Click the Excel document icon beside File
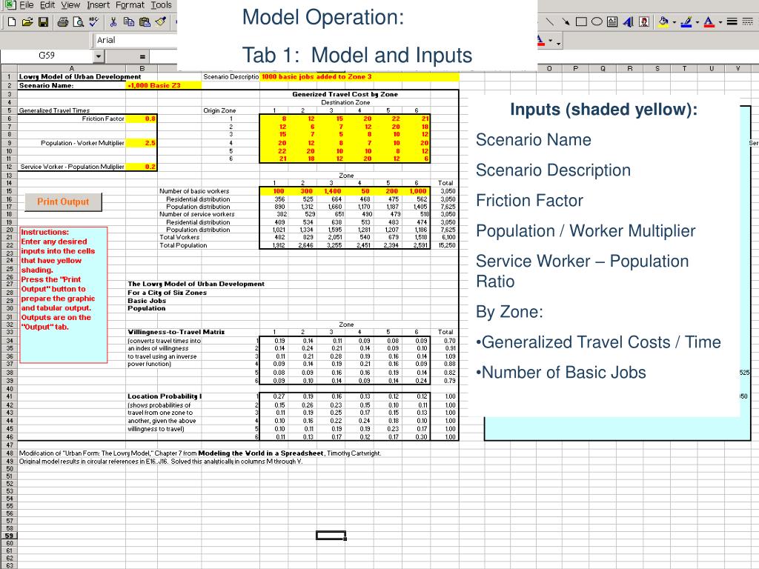Viewport: 759px width, 569px height. [10, 5]
